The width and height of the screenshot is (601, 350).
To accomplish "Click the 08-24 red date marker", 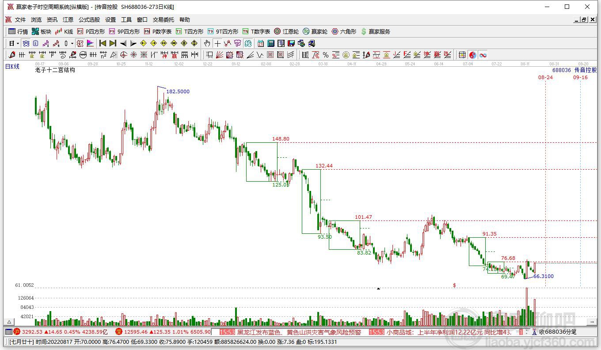I will pyautogui.click(x=545, y=77).
